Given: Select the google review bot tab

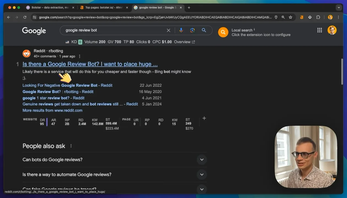Looking at the screenshot, I should coord(158,7).
